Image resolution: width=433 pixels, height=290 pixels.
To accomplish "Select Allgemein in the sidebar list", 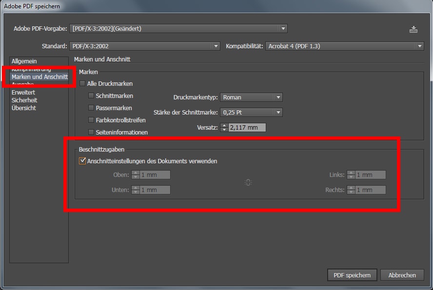I will [24, 61].
